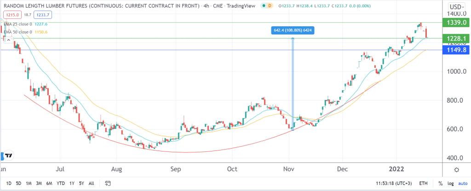Select the green 1339.0 price line label
Image resolution: width=471 pixels, height=191 pixels.
click(456, 23)
